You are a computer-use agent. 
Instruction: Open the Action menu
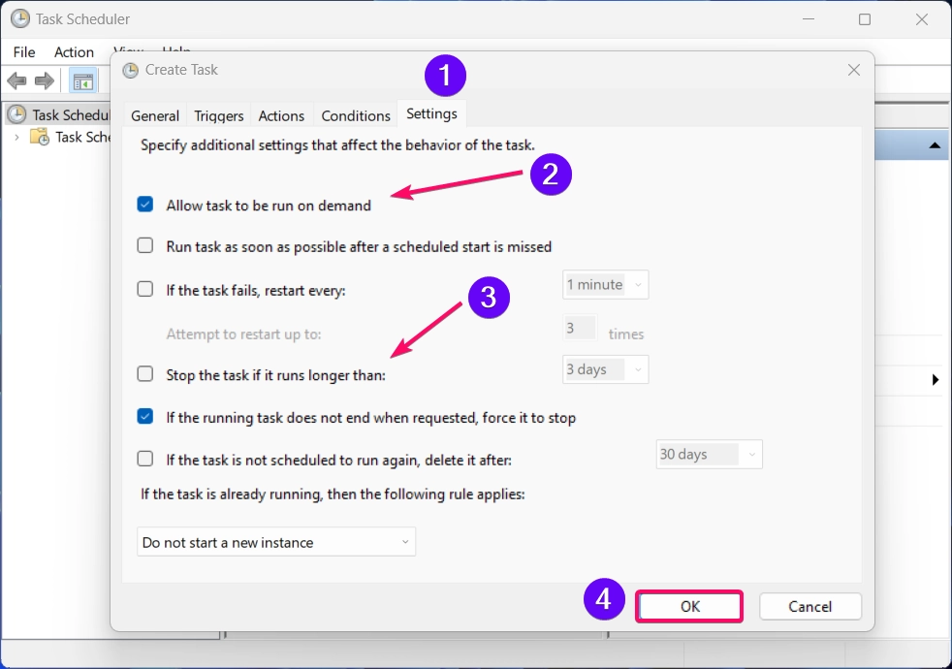74,52
